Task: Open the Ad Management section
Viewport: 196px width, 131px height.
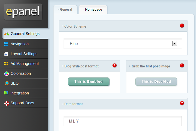Action: tap(24, 64)
